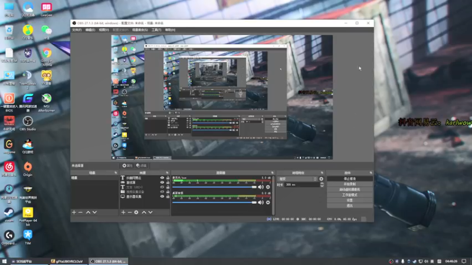Pop out the Scenes dock
This screenshot has height=265, width=472.
[116, 173]
